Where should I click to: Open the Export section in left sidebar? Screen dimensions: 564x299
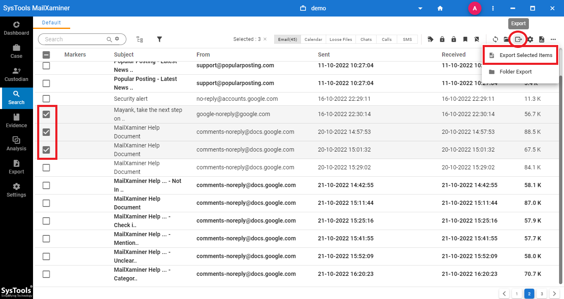[x=17, y=167]
